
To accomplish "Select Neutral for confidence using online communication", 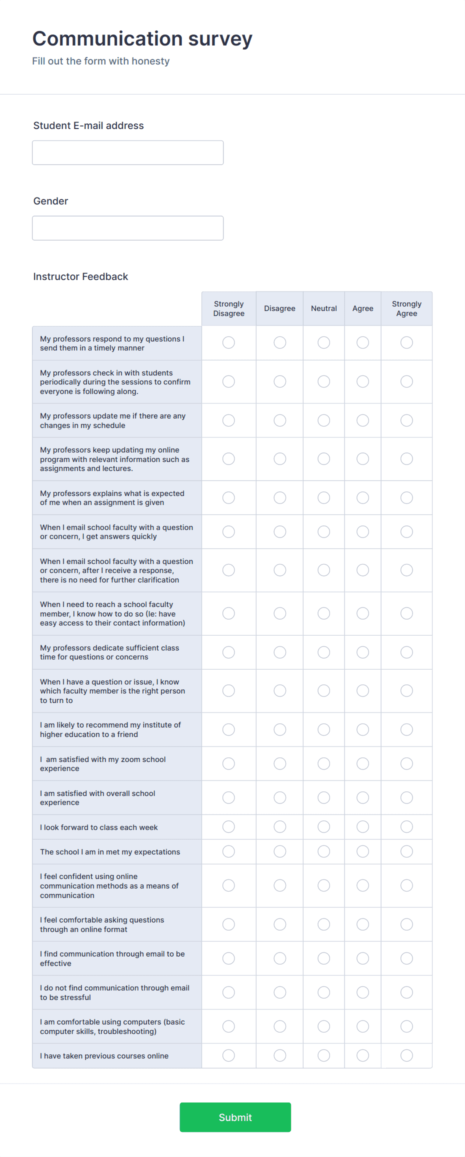I will [324, 885].
